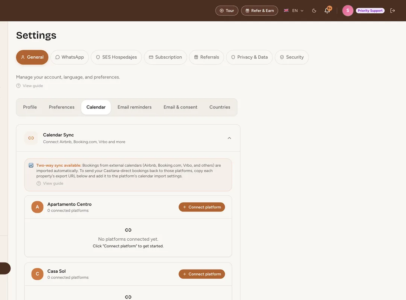The width and height of the screenshot is (406, 300).
Task: Click the dark pill handle at left edge
Action: click(x=5, y=268)
